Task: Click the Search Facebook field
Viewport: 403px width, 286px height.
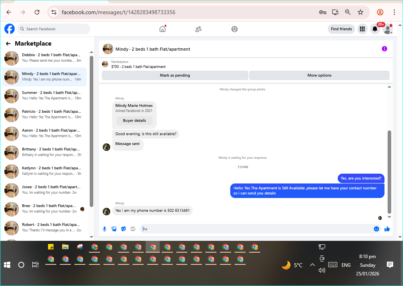Action: (x=54, y=29)
